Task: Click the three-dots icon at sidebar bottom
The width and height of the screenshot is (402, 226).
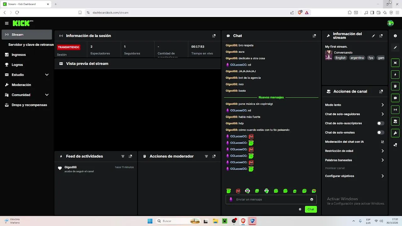Action: click(x=395, y=145)
